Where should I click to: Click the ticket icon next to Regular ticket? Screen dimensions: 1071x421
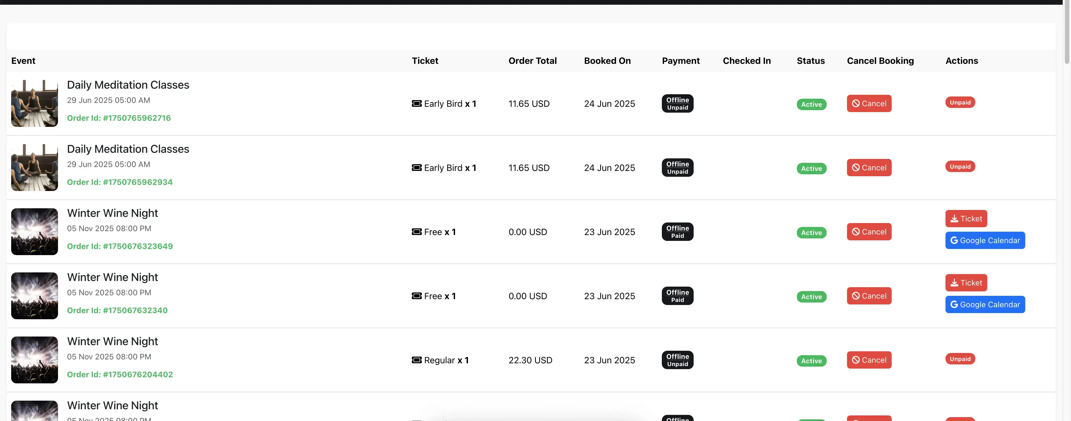pos(417,360)
